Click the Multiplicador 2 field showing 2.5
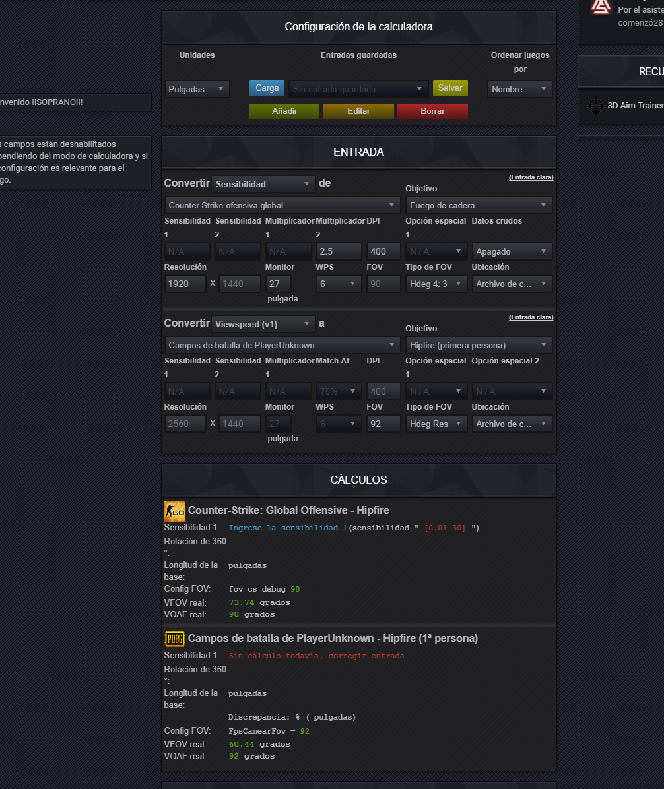 [x=339, y=251]
